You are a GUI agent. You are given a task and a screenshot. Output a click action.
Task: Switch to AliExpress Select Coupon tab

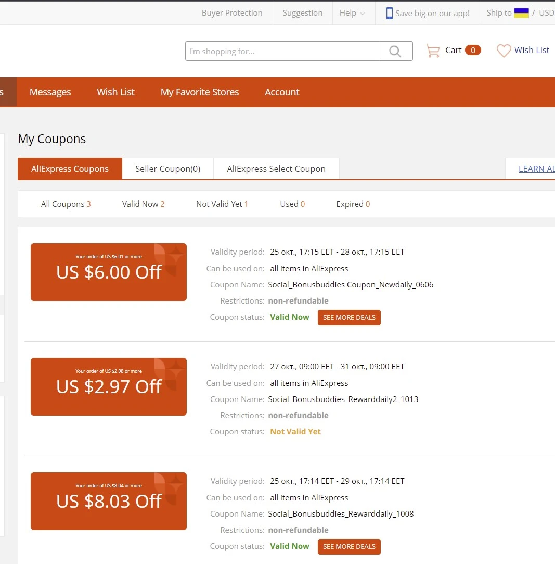pyautogui.click(x=276, y=169)
